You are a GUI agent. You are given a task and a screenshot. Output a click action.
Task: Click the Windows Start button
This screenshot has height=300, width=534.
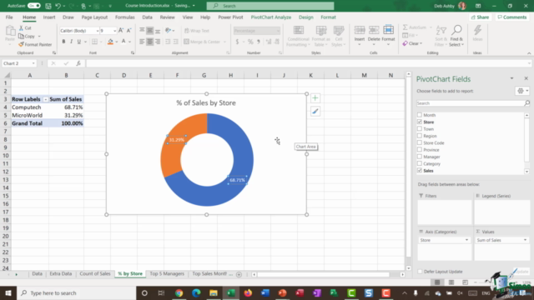click(x=8, y=292)
